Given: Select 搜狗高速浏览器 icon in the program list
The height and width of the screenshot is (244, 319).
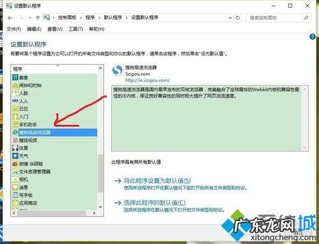Looking at the screenshot, I should (15, 133).
